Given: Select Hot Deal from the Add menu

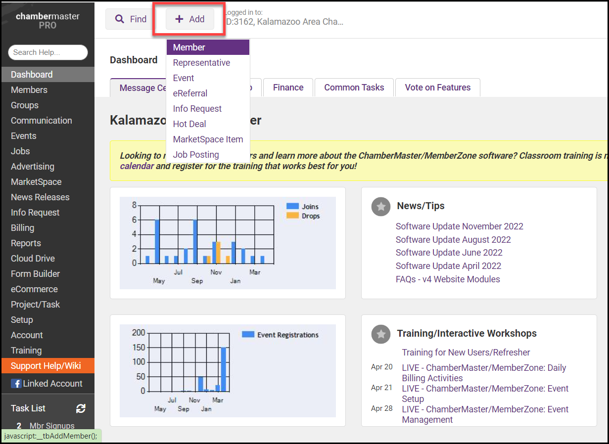Looking at the screenshot, I should click(189, 124).
